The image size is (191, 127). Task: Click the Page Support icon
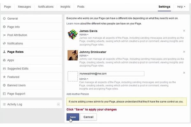(x=4, y=94)
